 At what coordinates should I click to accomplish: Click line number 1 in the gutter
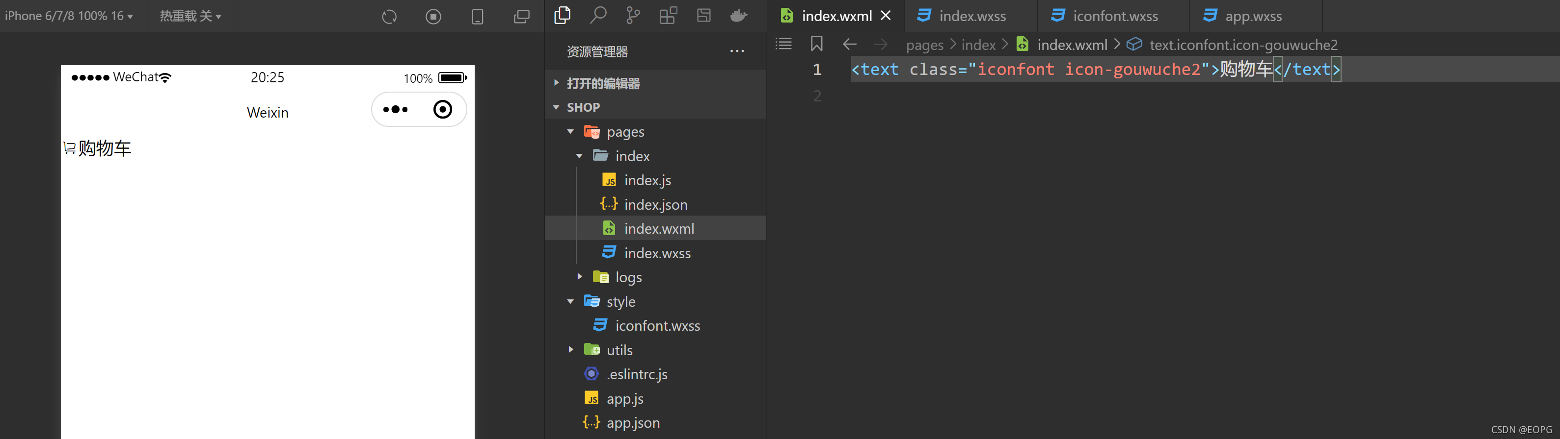tap(817, 70)
